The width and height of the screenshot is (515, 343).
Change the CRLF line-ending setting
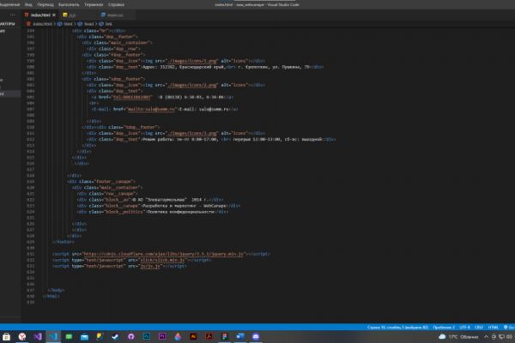click(x=479, y=328)
